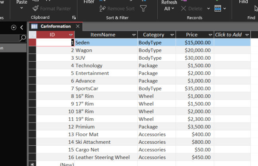Open Category column filter dropdown
258x166 pixels.
172,35
